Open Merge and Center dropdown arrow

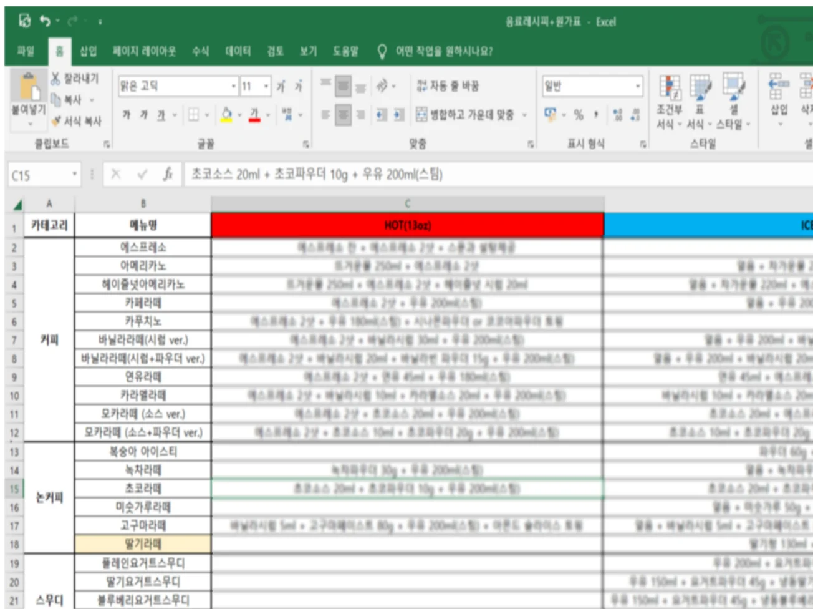click(x=524, y=115)
